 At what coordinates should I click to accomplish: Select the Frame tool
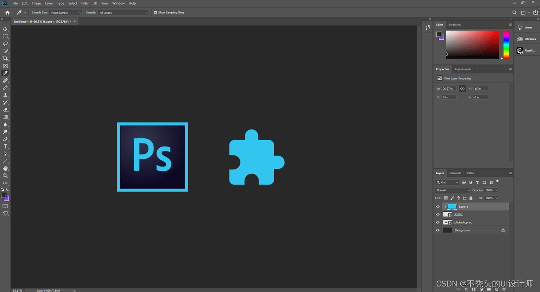[x=5, y=66]
